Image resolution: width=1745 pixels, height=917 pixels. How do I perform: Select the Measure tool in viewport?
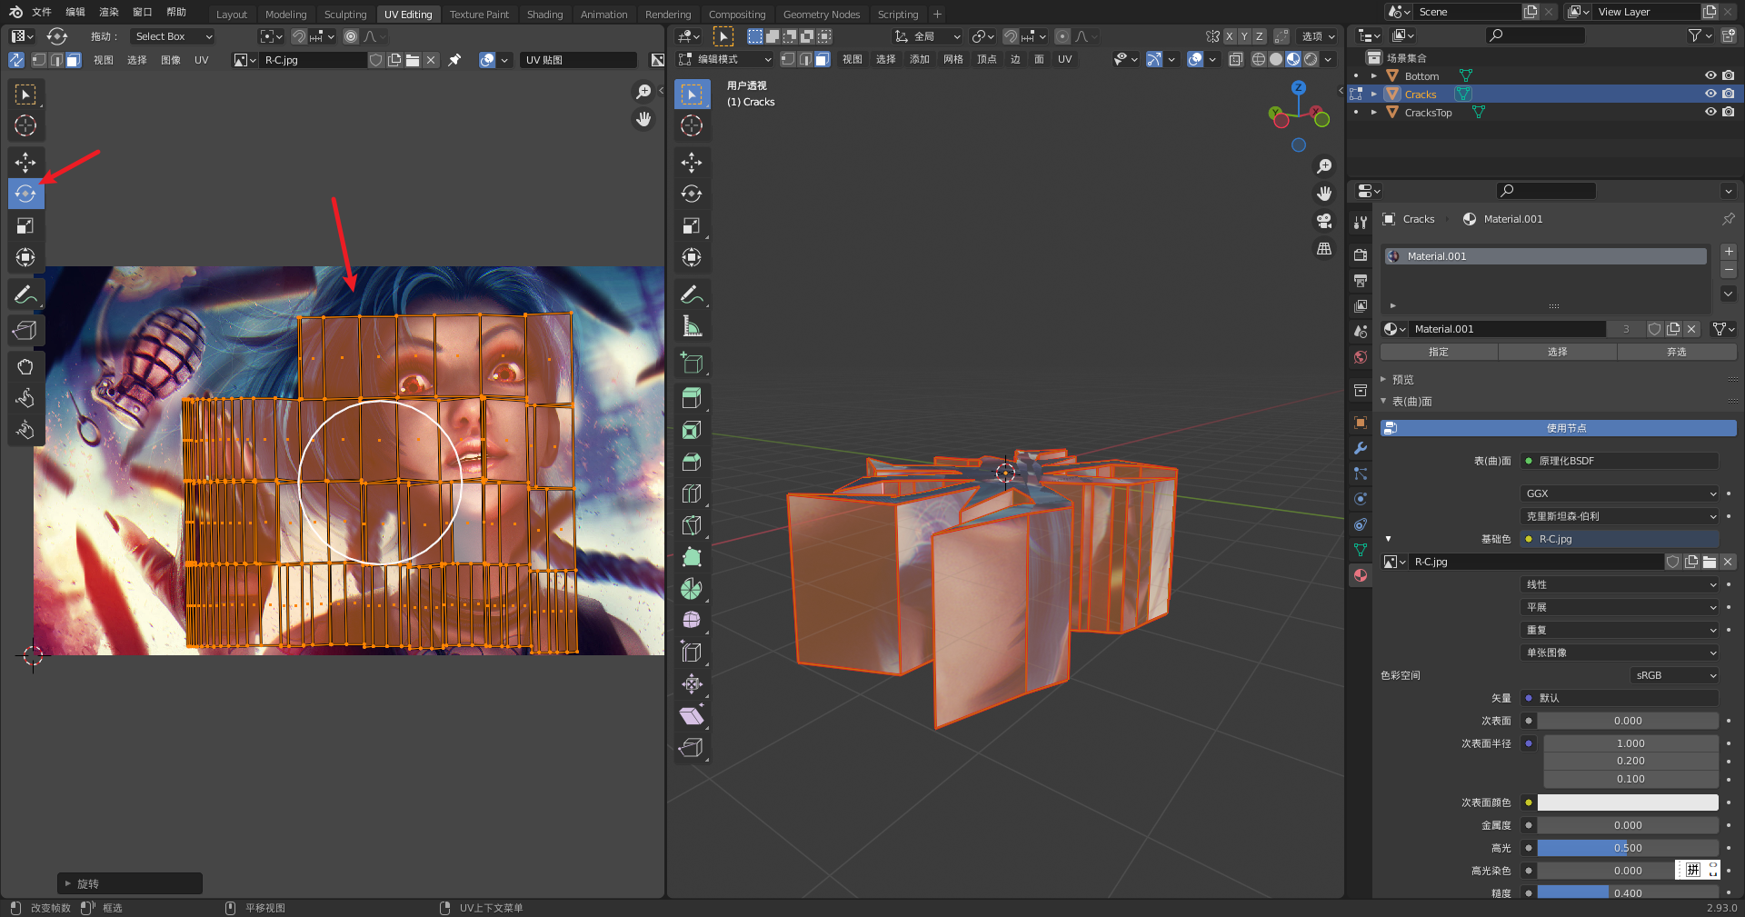click(x=692, y=326)
